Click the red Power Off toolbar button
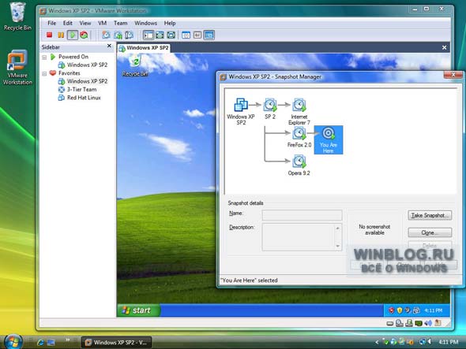Image resolution: width=466 pixels, height=349 pixels. coord(49,35)
